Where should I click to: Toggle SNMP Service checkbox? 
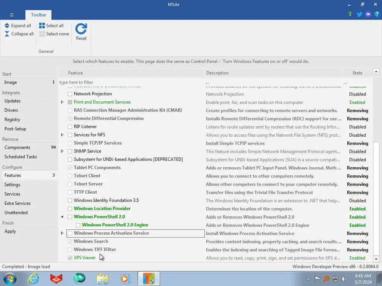[70, 151]
